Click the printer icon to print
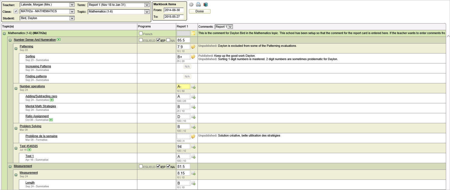This screenshot has height=190, width=450. (198, 4)
